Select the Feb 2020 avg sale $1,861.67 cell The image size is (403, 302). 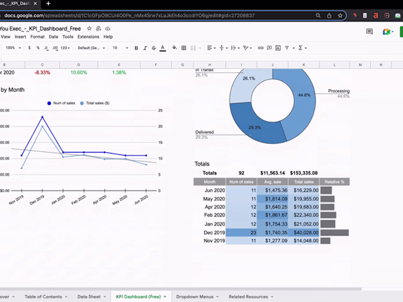coord(272,215)
